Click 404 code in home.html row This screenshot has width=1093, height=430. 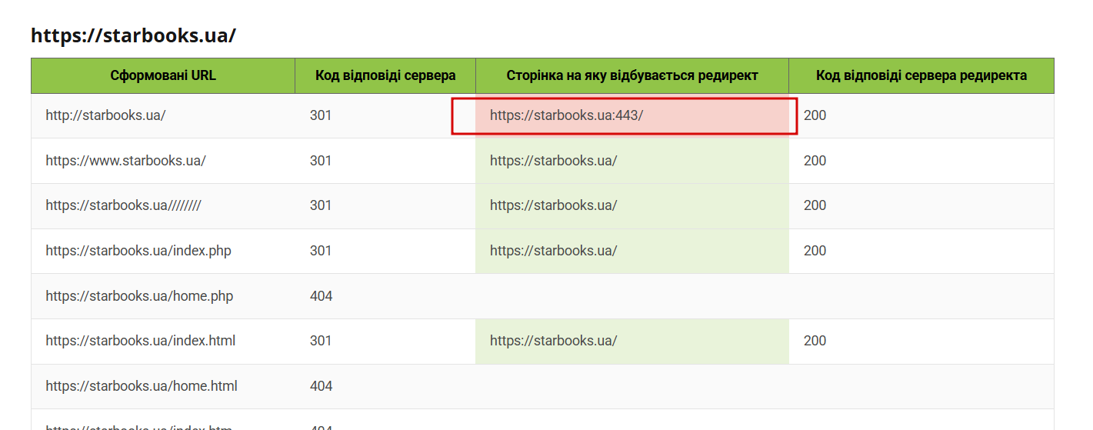pyautogui.click(x=321, y=386)
